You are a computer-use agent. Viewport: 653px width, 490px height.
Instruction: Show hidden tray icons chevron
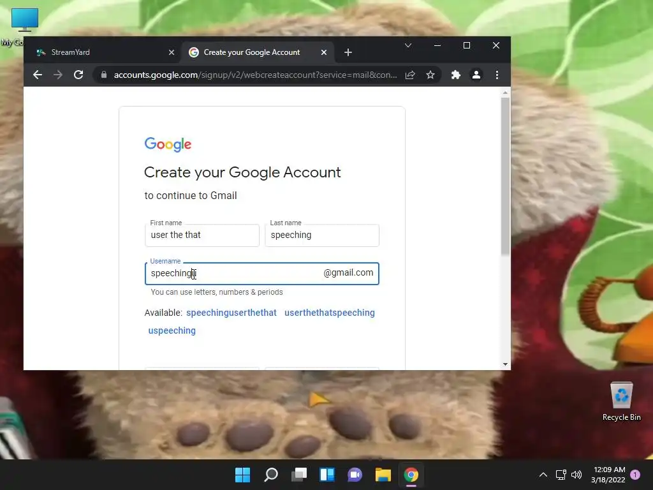coord(543,475)
